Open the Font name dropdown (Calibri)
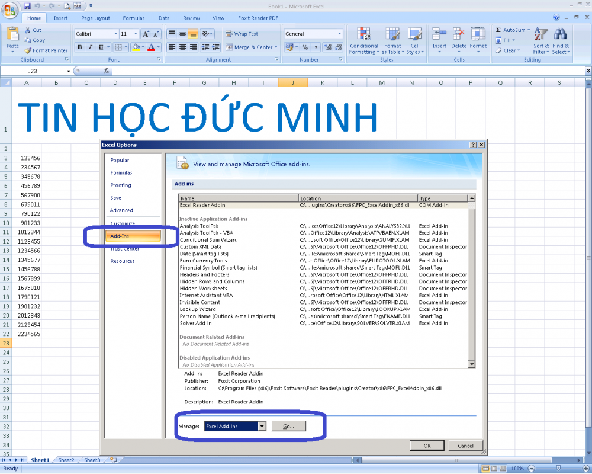 click(x=115, y=34)
